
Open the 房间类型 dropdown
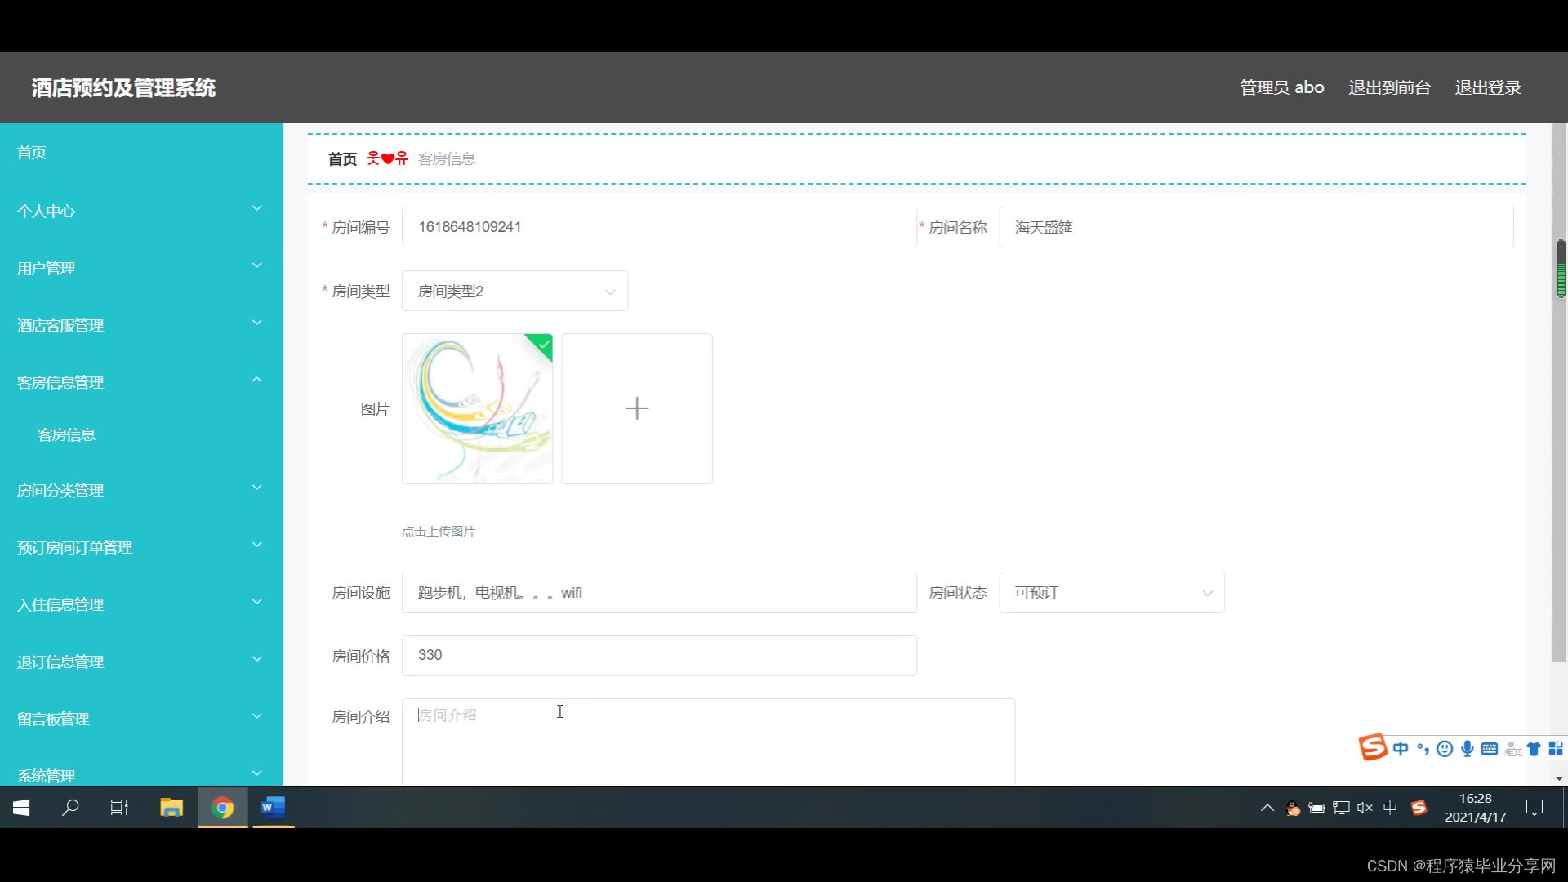pos(514,292)
